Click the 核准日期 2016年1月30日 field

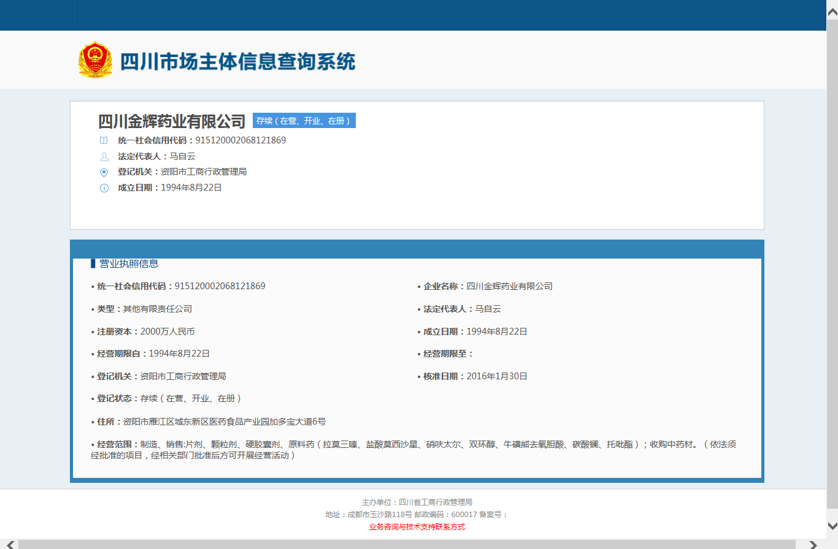(475, 376)
